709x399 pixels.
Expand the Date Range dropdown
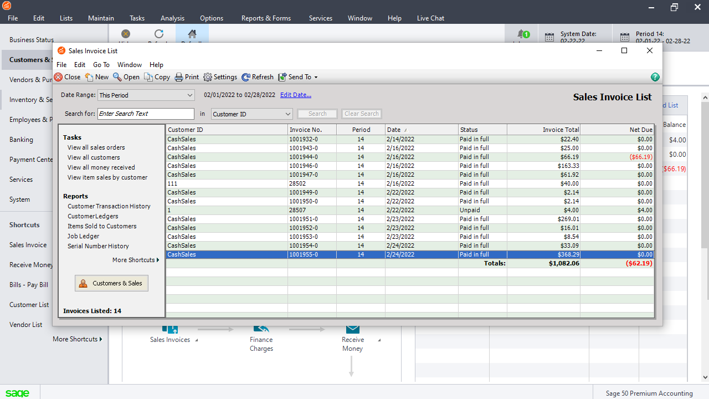[x=190, y=95]
